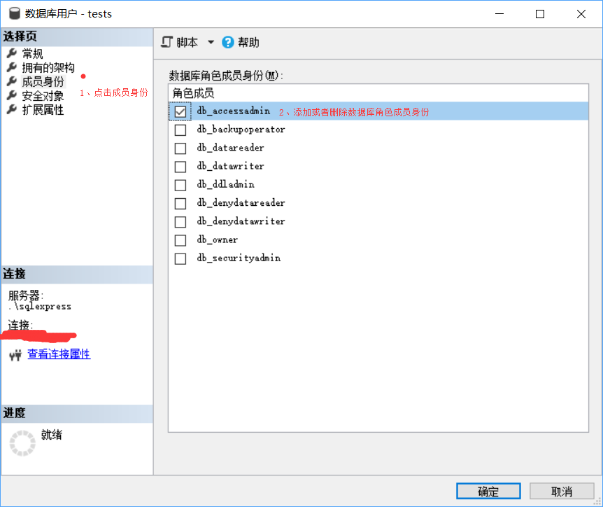Screen dimensions: 603x507
Task: Click the 数据库角色成员身份(M) label
Action: tap(226, 76)
